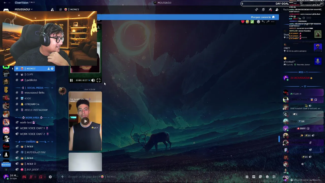The width and height of the screenshot is (325, 183).
Task: Forward the message with right arrow
Action: pos(268,22)
